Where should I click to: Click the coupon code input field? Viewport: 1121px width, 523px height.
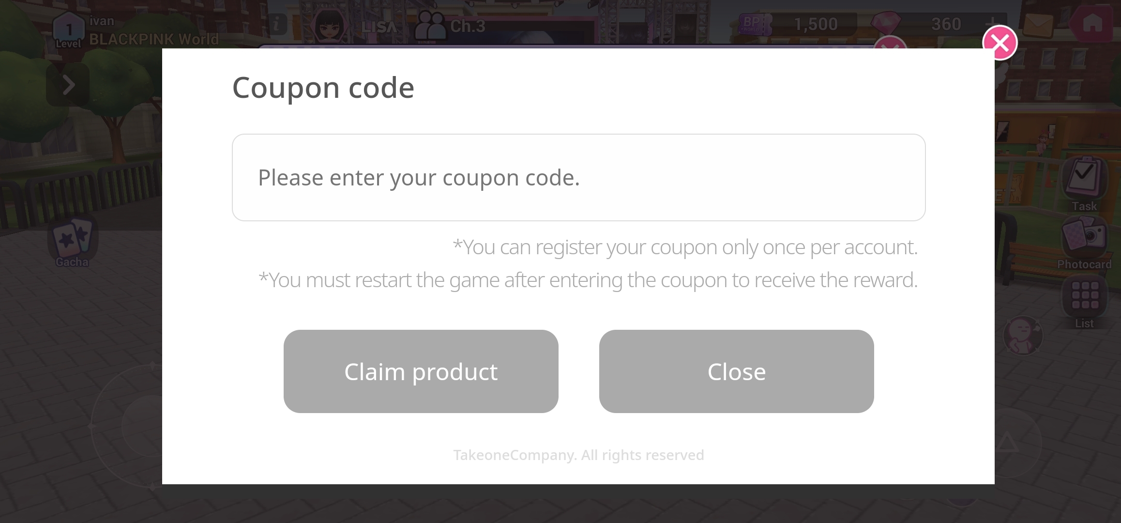[578, 177]
